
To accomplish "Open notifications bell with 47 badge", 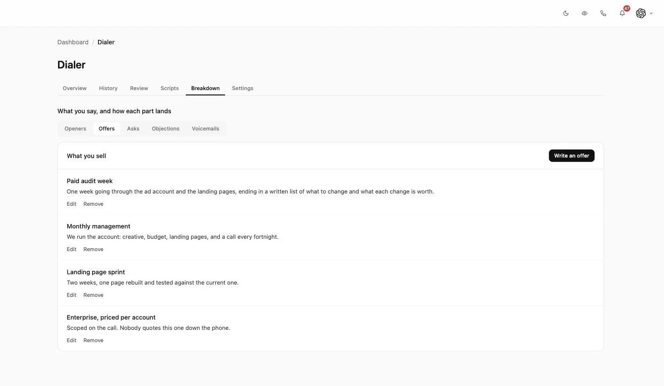I will click(623, 13).
